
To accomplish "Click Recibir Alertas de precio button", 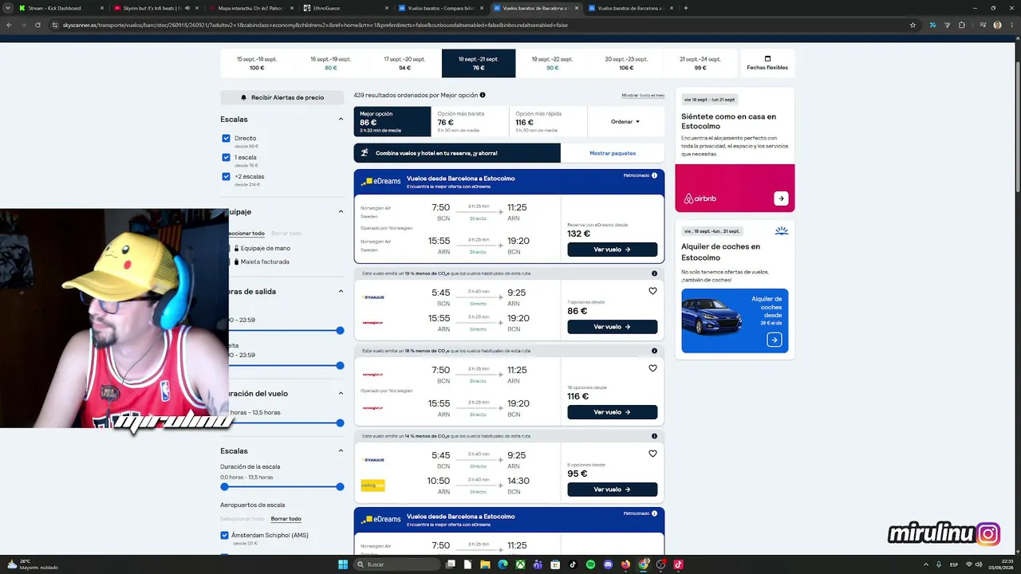I will (x=282, y=97).
